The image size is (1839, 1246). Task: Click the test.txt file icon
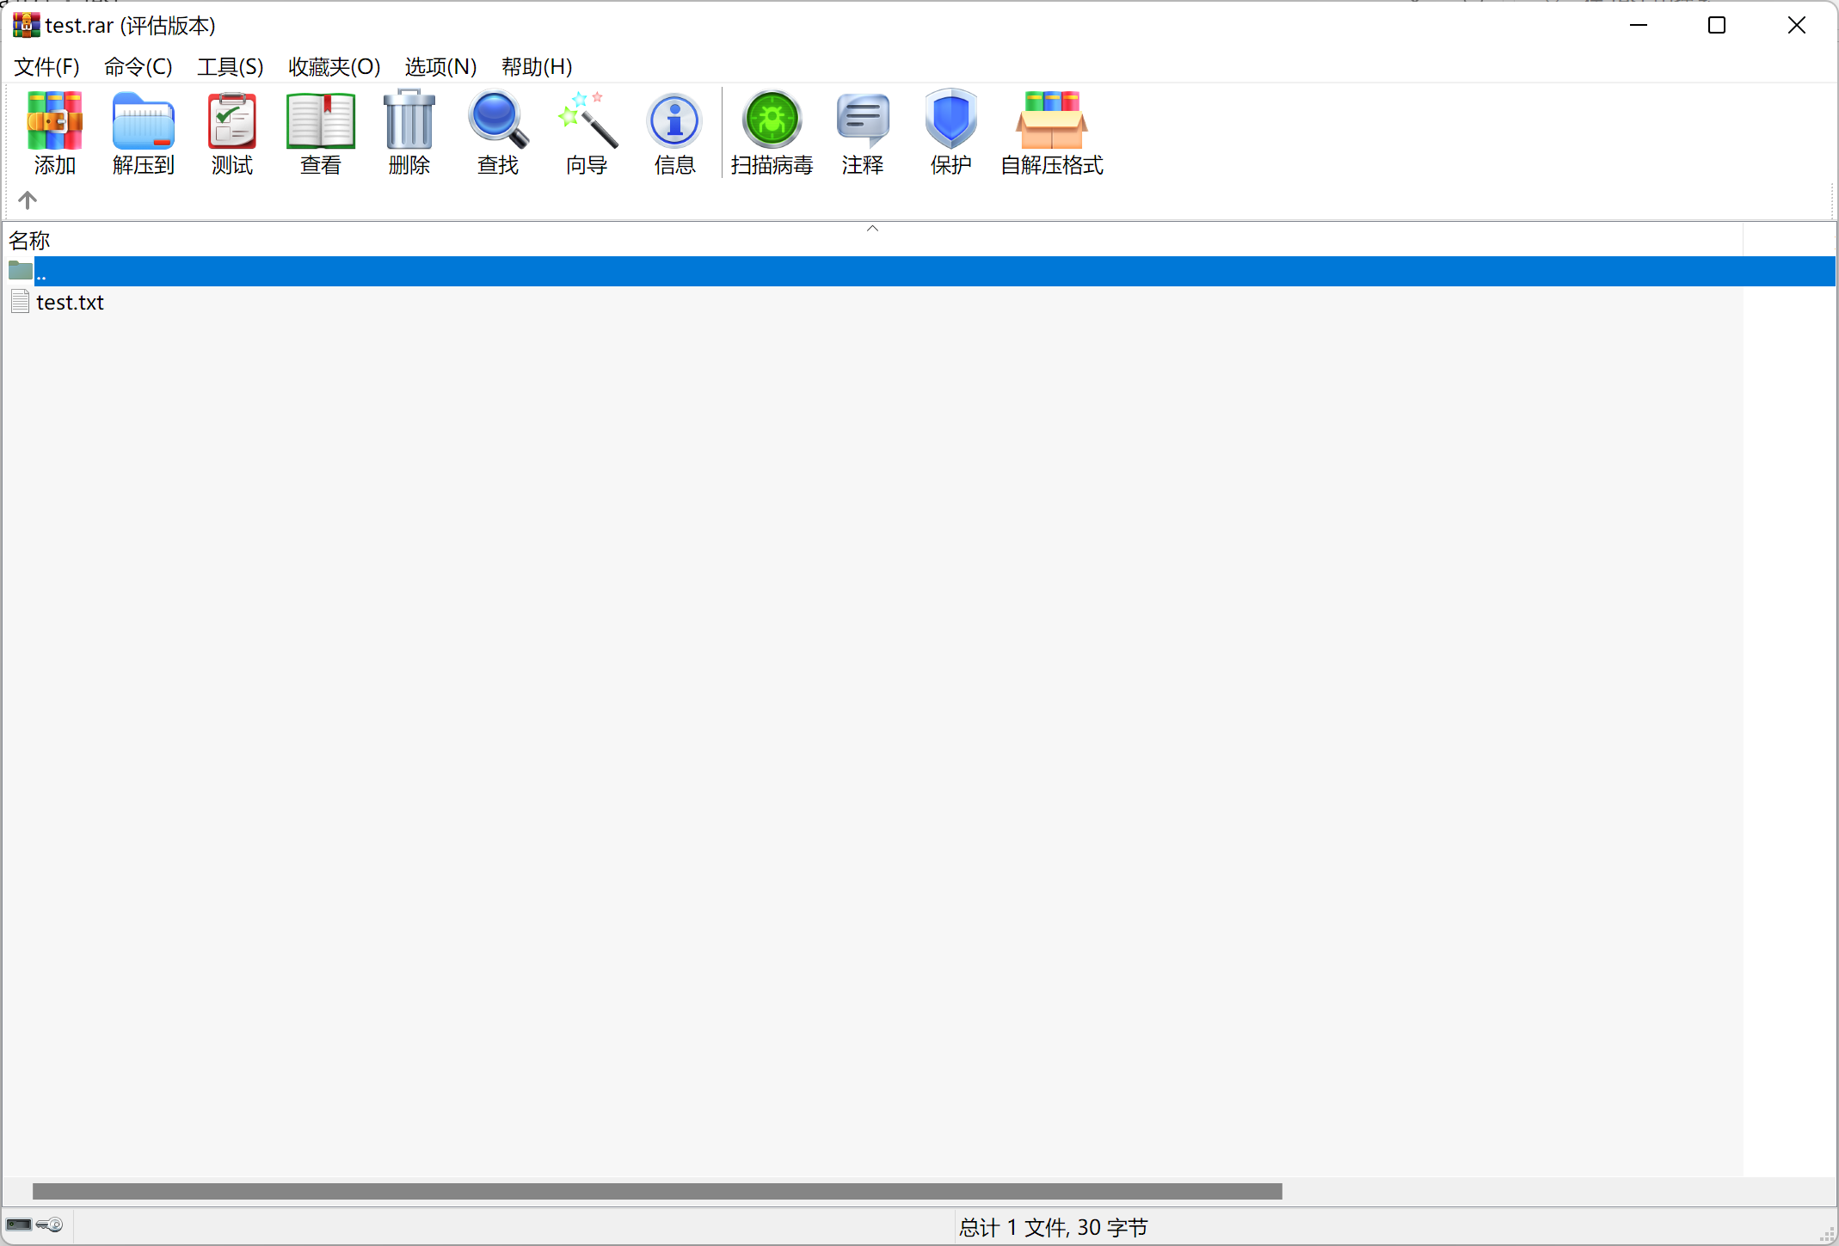(x=21, y=302)
